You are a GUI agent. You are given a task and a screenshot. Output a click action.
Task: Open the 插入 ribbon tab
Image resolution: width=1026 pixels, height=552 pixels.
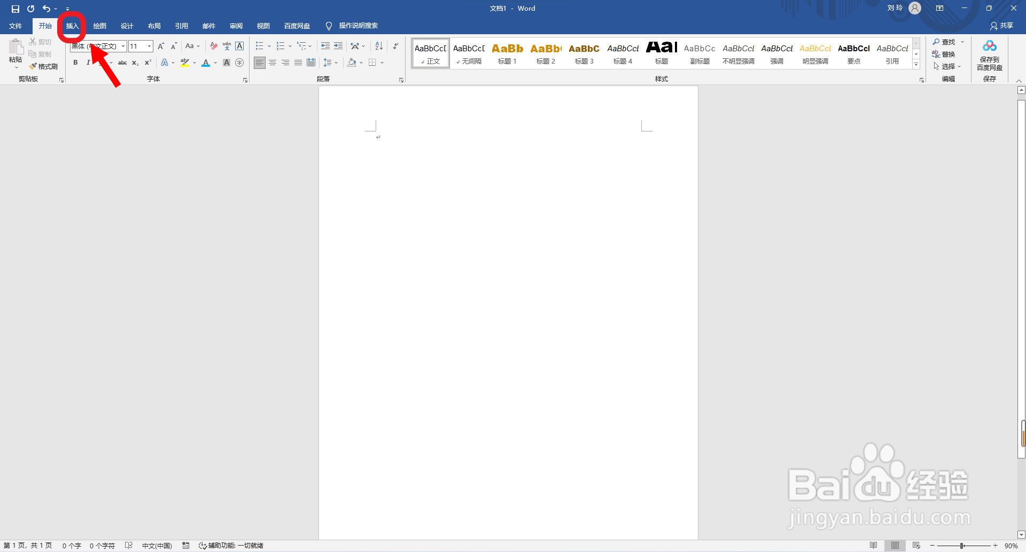pos(72,26)
